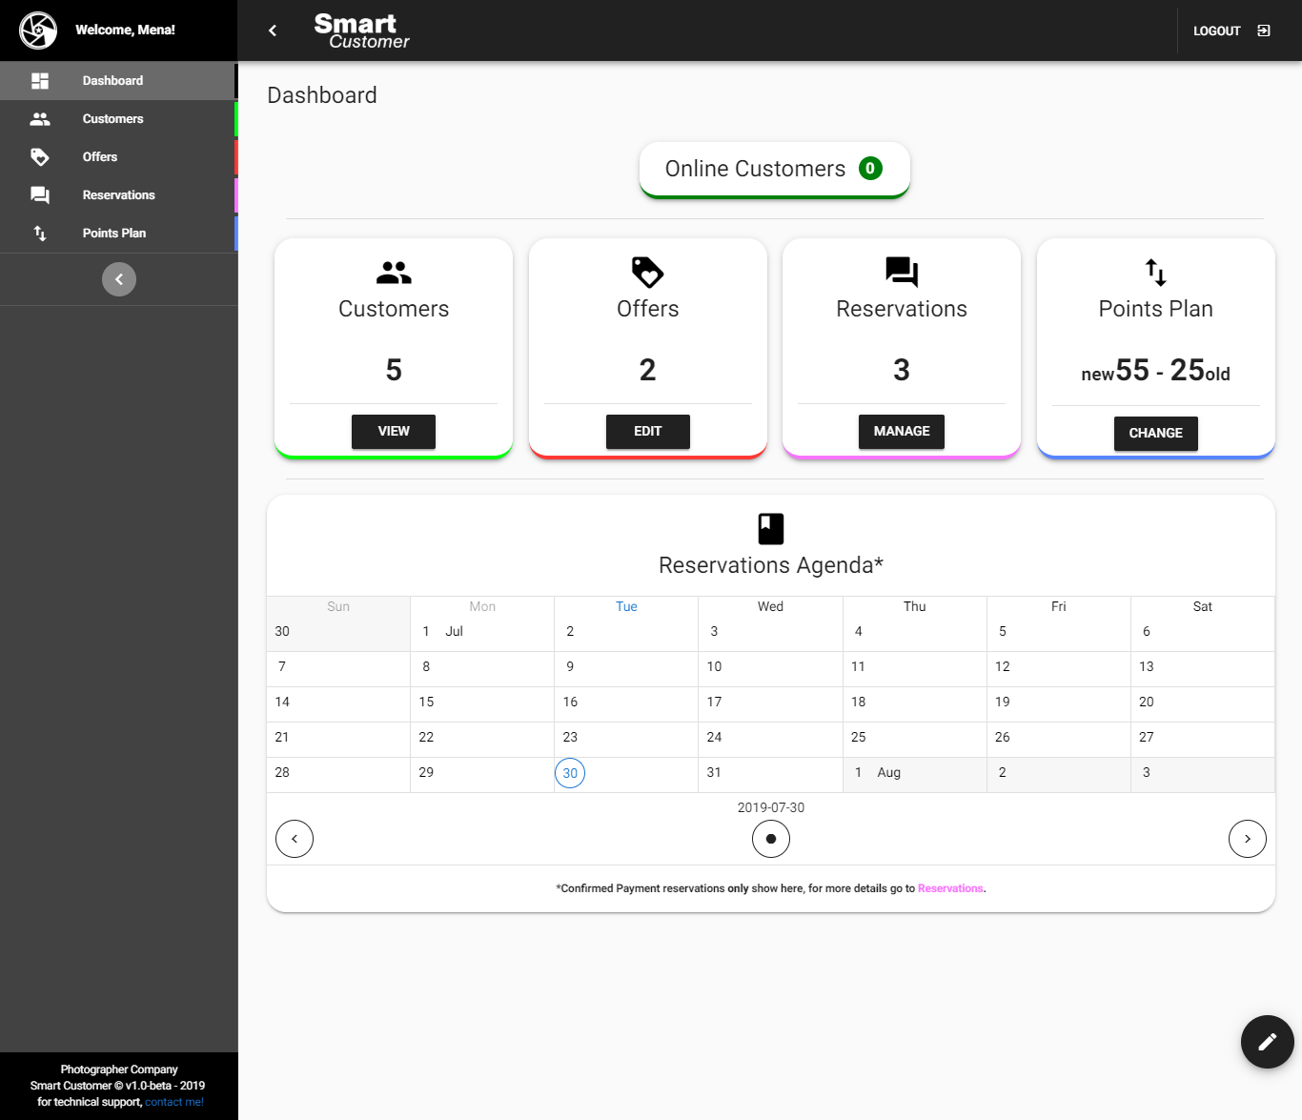The image size is (1302, 1120).
Task: Click the floating pencil edit button
Action: (x=1268, y=1042)
